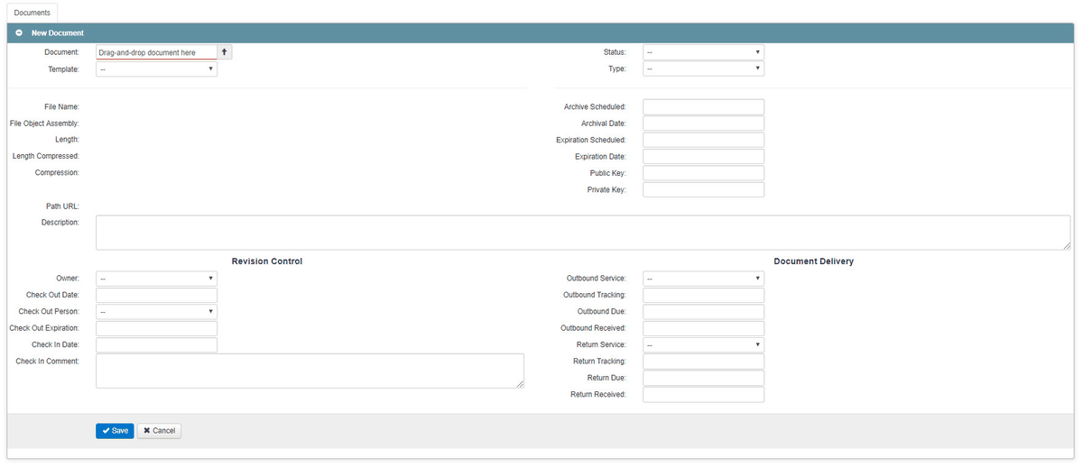Viewport: 1083px width, 467px height.
Task: Focus the Public Key field
Action: point(704,173)
